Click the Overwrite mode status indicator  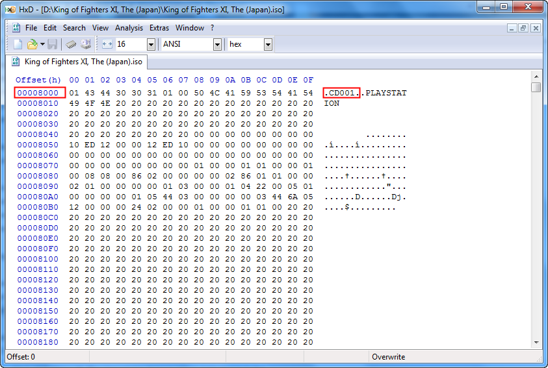388,357
